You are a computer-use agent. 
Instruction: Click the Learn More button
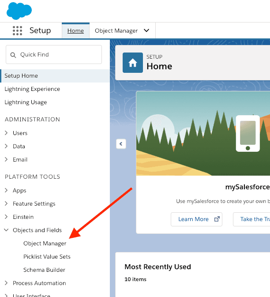click(x=196, y=219)
